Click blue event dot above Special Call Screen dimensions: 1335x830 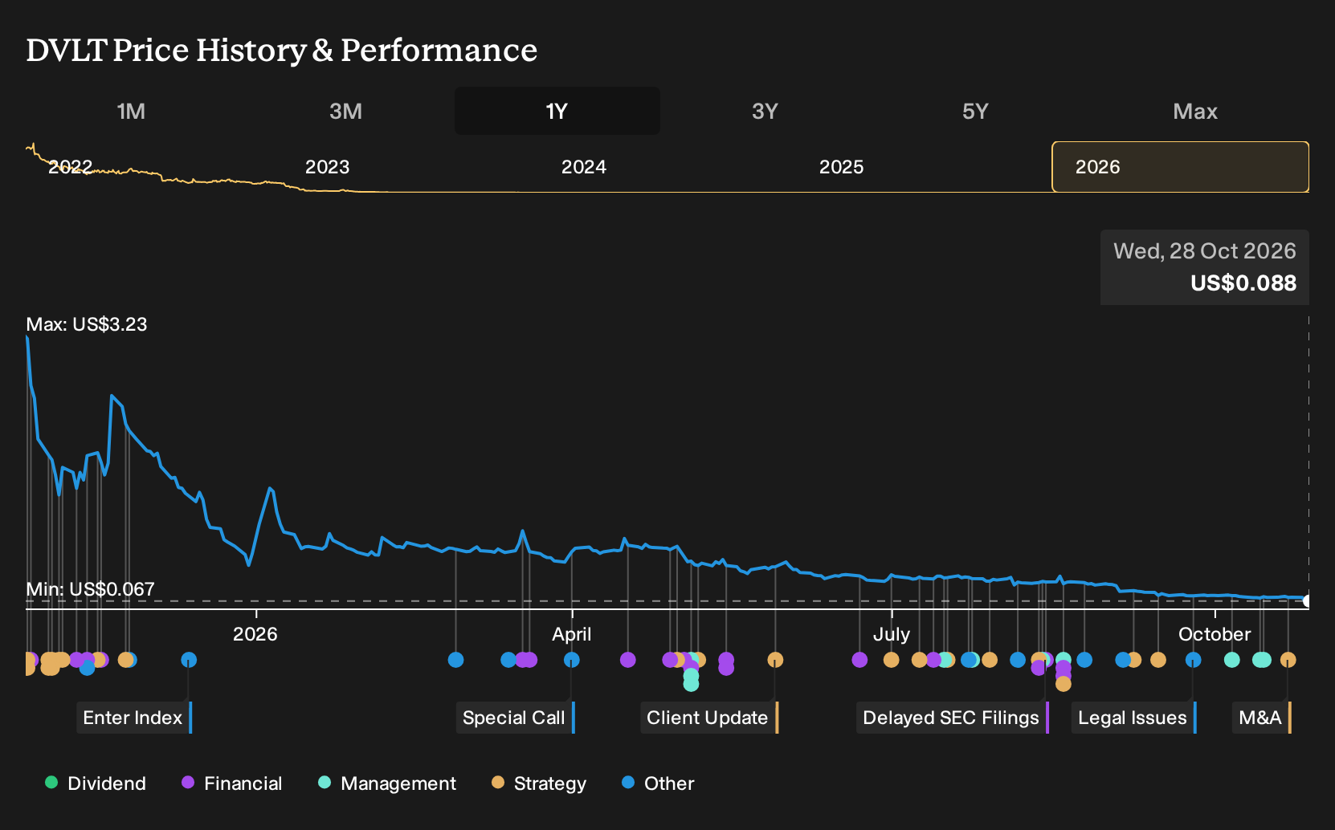[572, 660]
